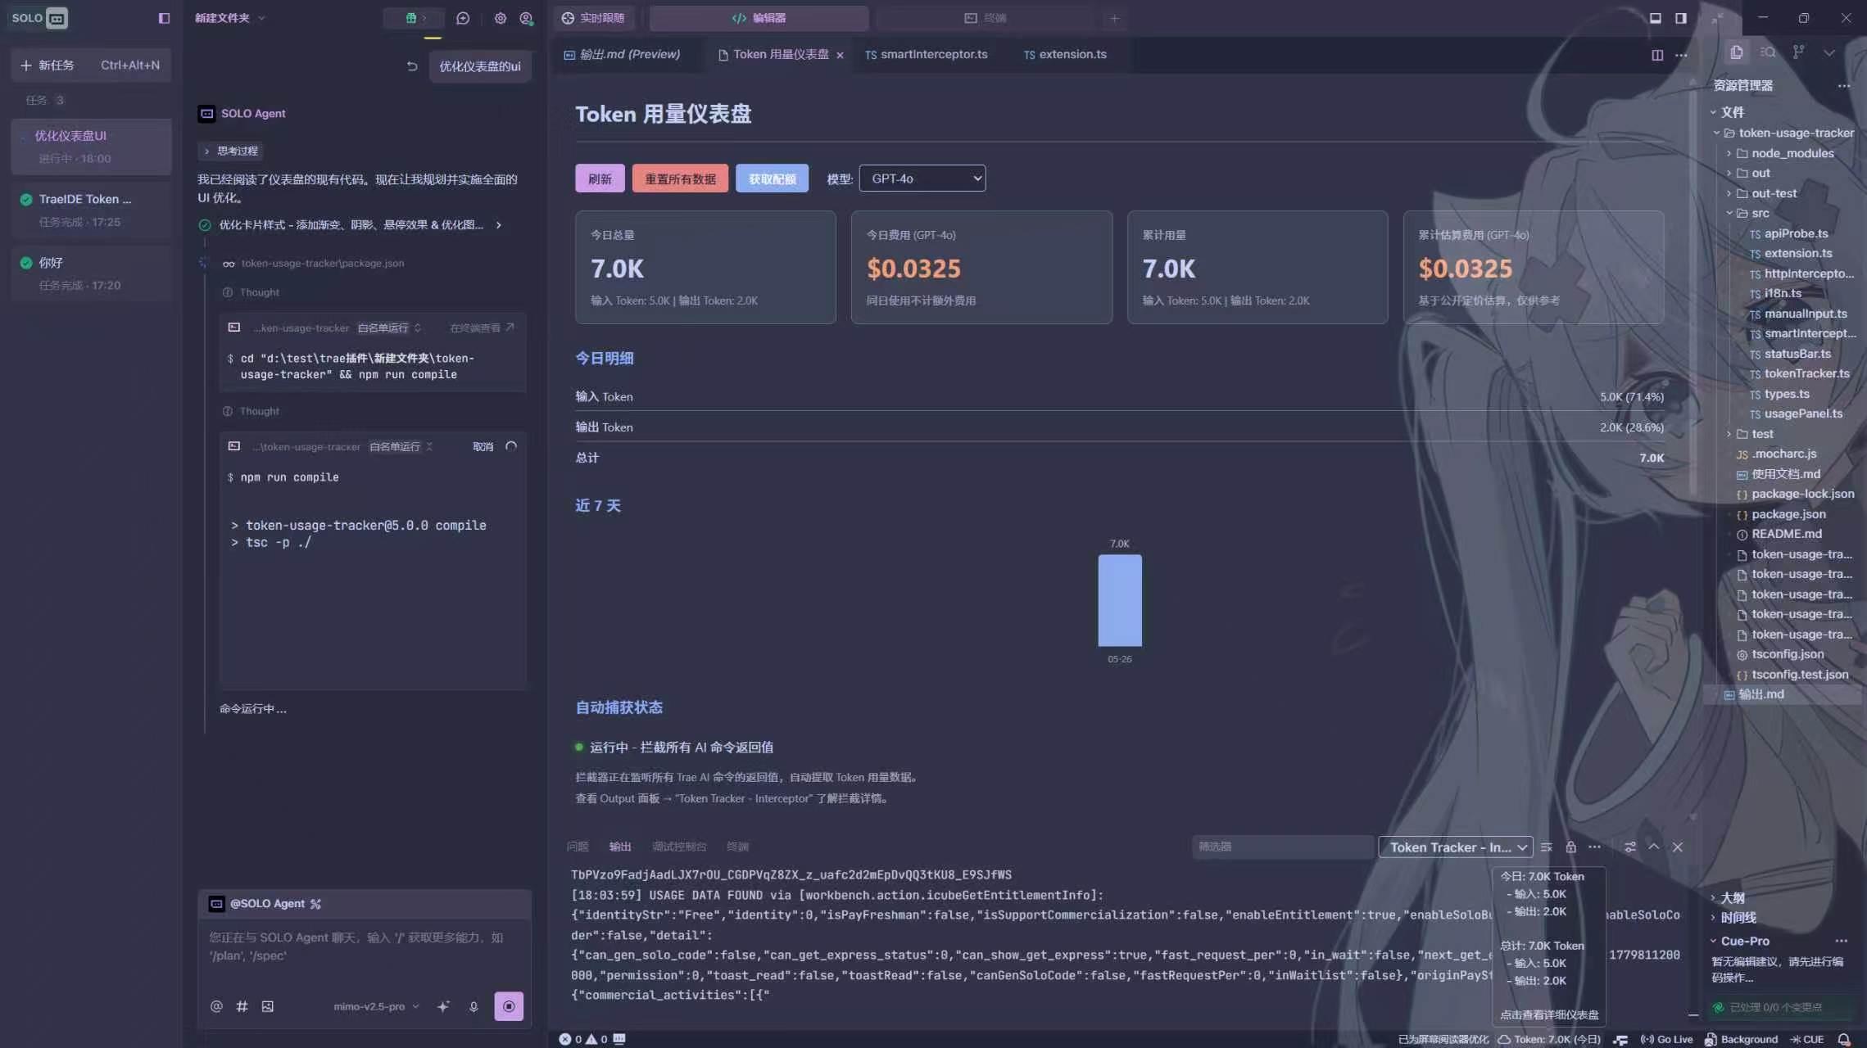This screenshot has height=1048, width=1867.
Task: Click the # context icon in chat input
Action: click(x=242, y=1006)
